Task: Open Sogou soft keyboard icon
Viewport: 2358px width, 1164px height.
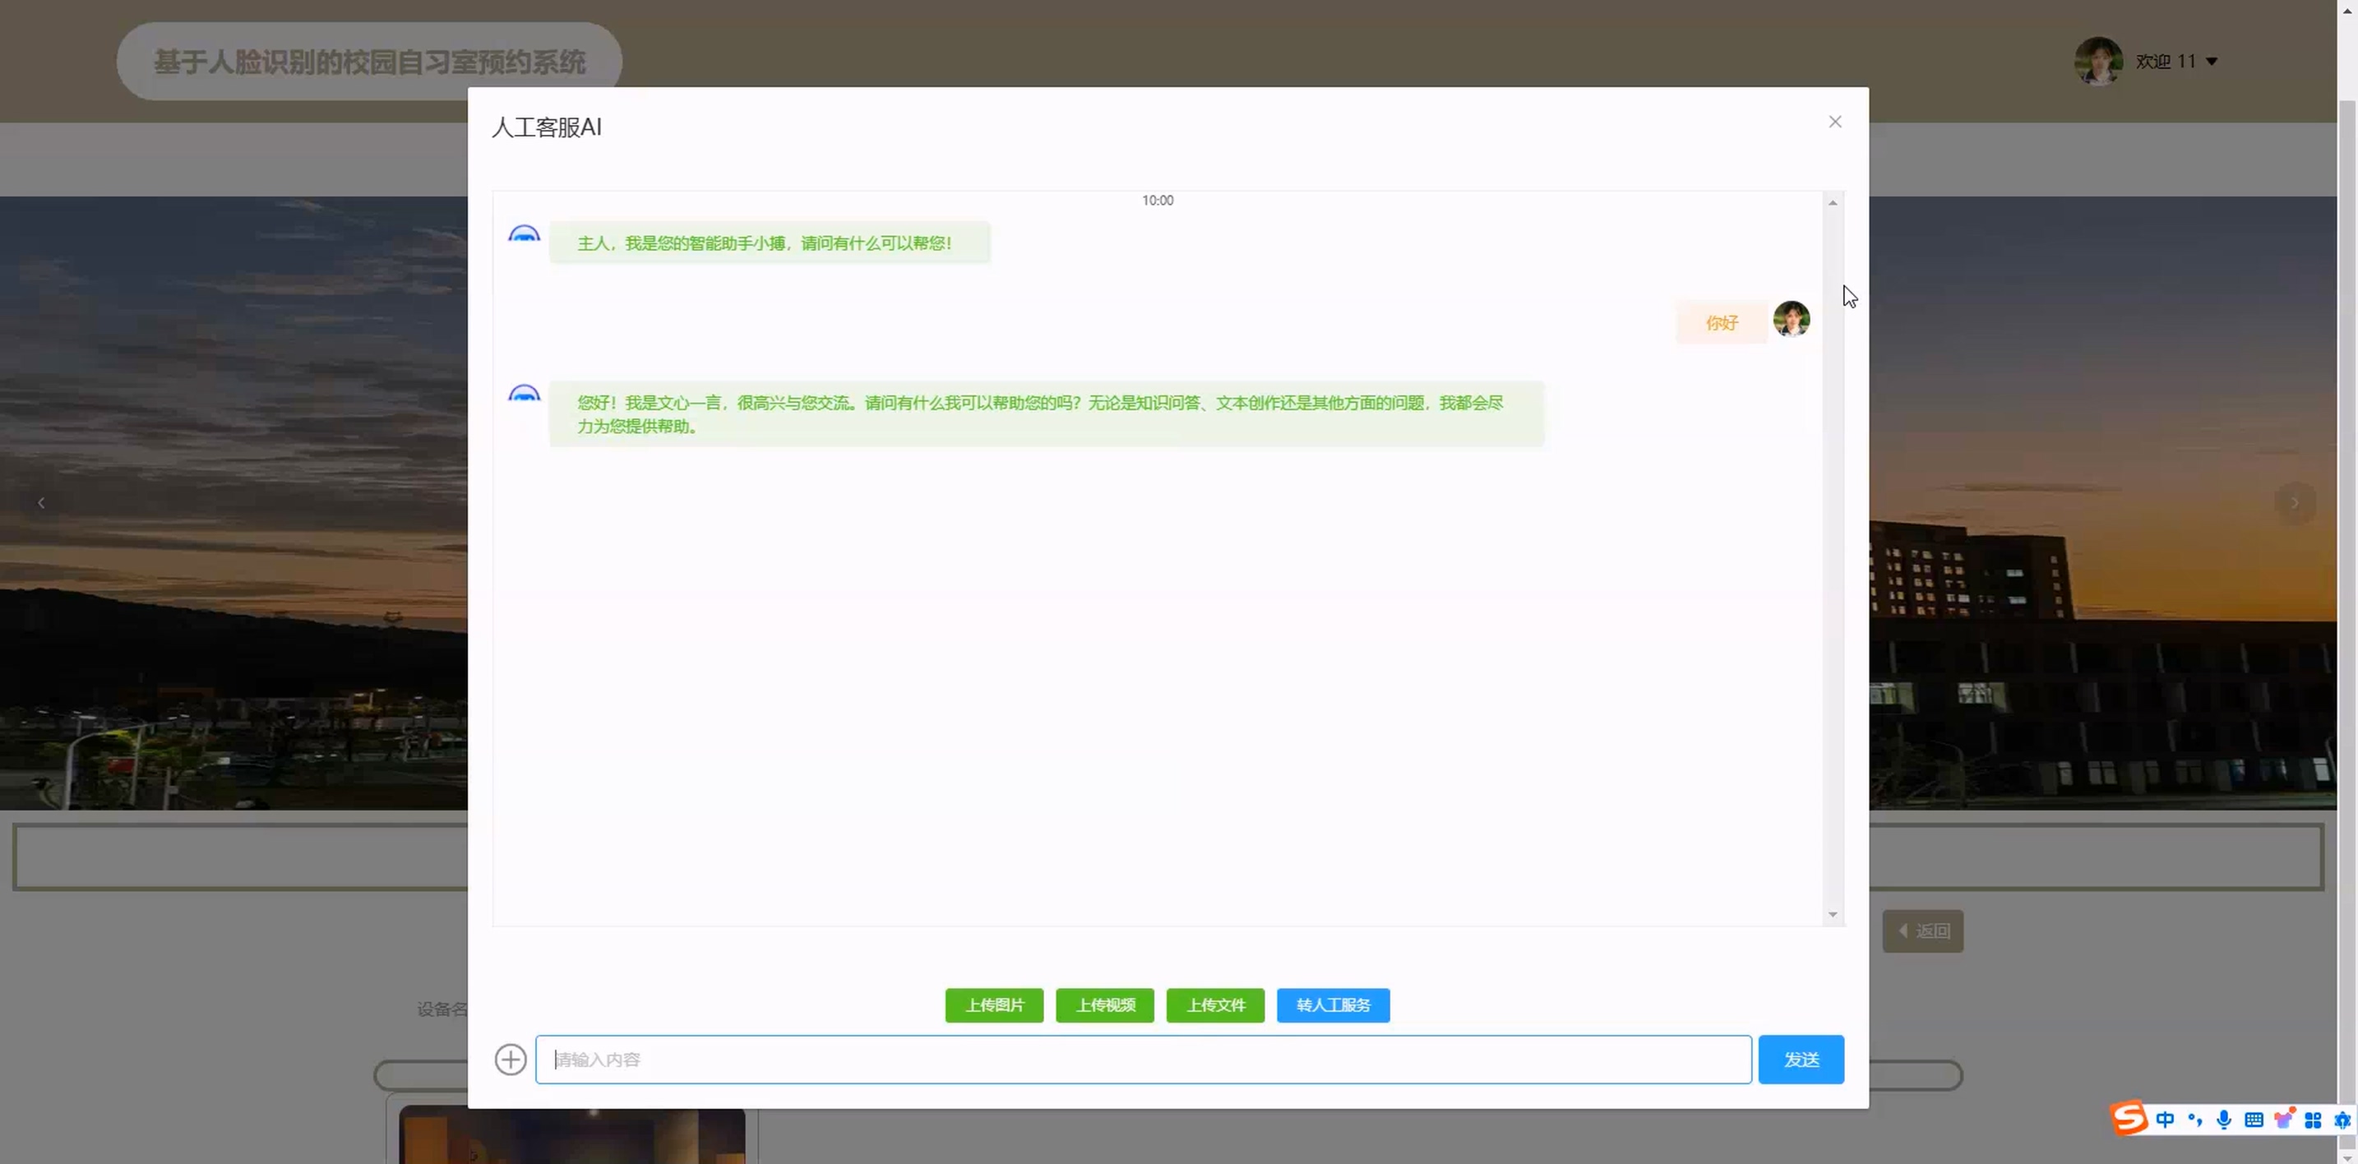Action: [x=2254, y=1120]
